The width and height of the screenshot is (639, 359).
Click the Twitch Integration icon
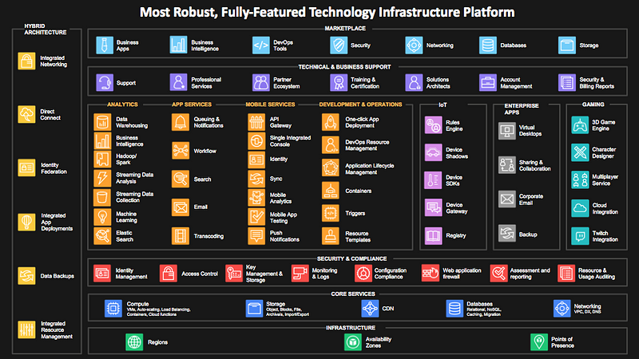tap(580, 236)
